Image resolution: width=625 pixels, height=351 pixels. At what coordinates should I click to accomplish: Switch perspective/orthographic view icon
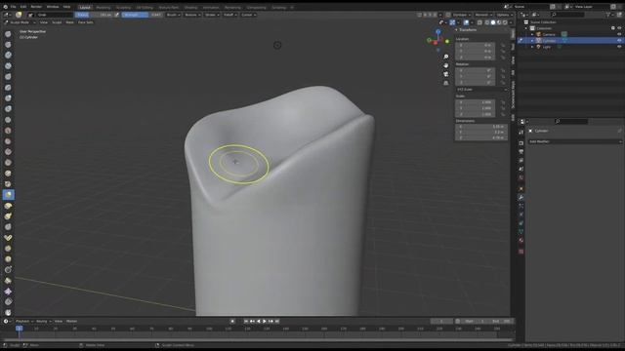[446, 83]
